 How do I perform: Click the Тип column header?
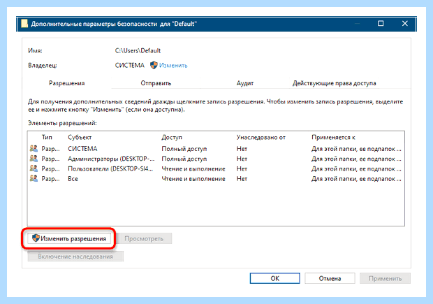coord(47,138)
